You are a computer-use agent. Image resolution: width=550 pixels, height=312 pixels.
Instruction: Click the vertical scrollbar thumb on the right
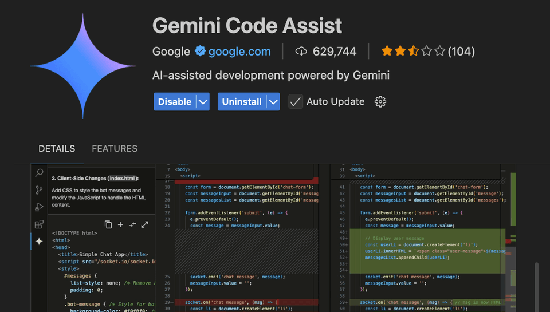pos(536,287)
